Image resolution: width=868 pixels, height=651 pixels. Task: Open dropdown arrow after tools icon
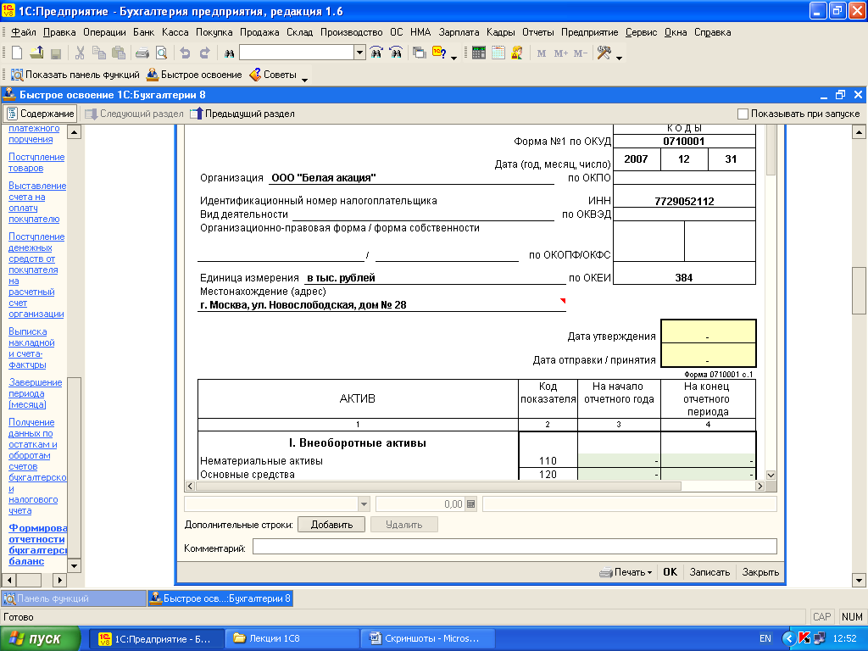[x=619, y=57]
